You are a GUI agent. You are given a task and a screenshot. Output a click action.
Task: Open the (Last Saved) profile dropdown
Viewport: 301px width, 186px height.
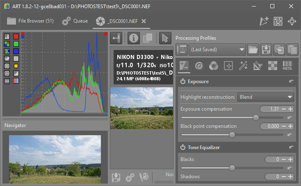coord(217,50)
